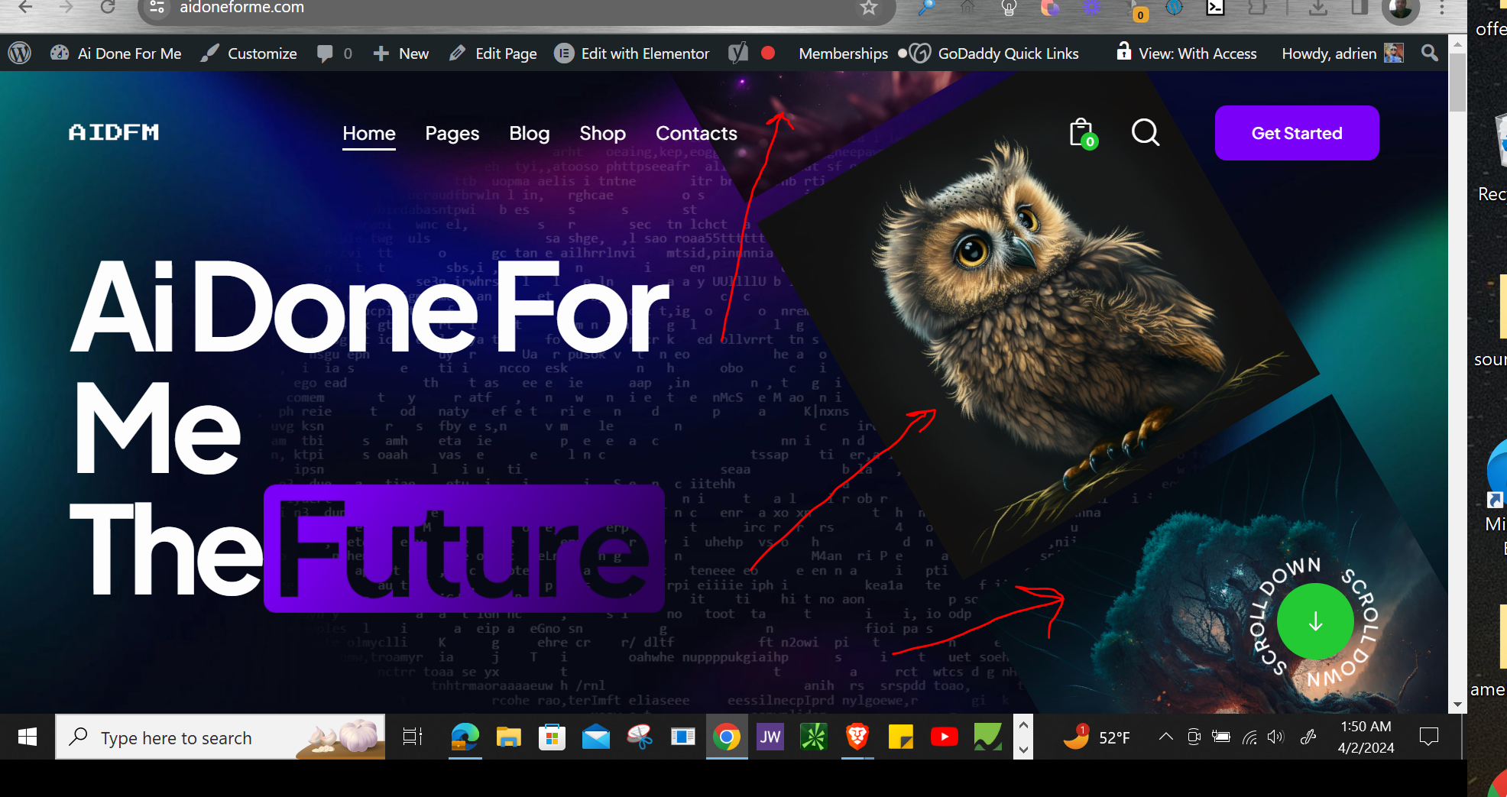The width and height of the screenshot is (1507, 797).
Task: Open the notifications action center
Action: tap(1428, 737)
